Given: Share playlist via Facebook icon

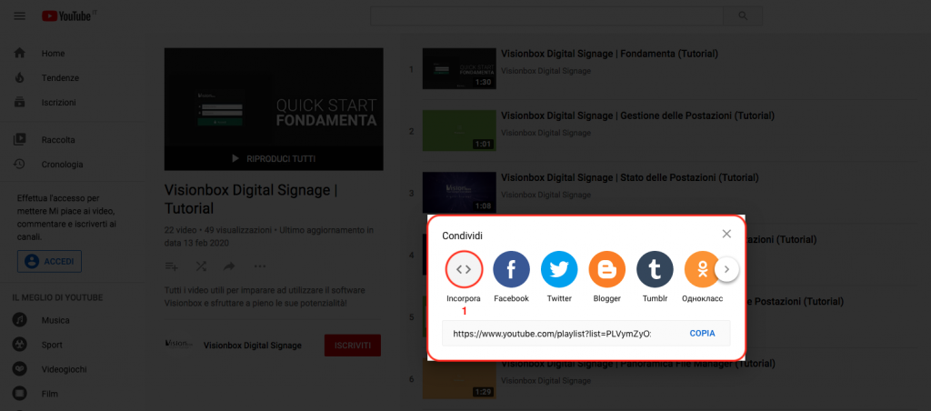Looking at the screenshot, I should tap(511, 269).
